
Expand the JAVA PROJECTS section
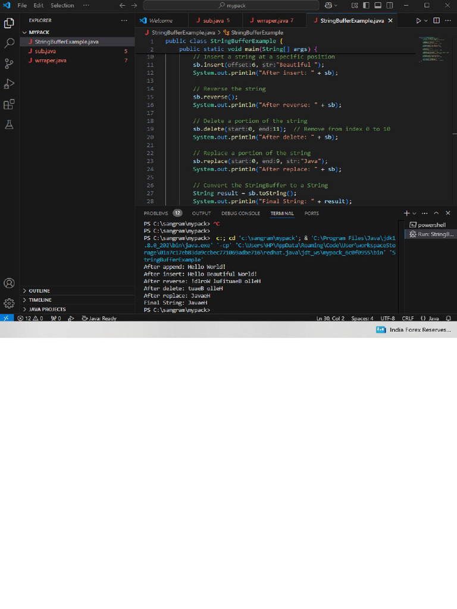(x=47, y=309)
